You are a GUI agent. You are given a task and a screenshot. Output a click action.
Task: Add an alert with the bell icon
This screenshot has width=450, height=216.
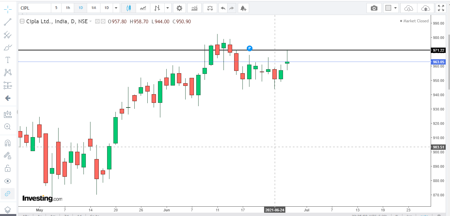click(x=243, y=8)
